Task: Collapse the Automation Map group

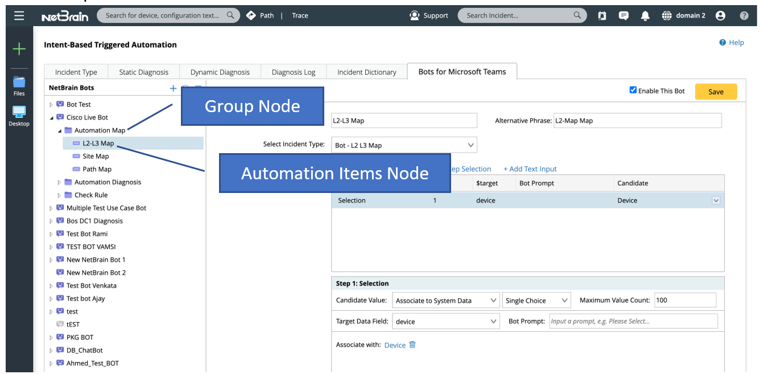Action: [59, 131]
